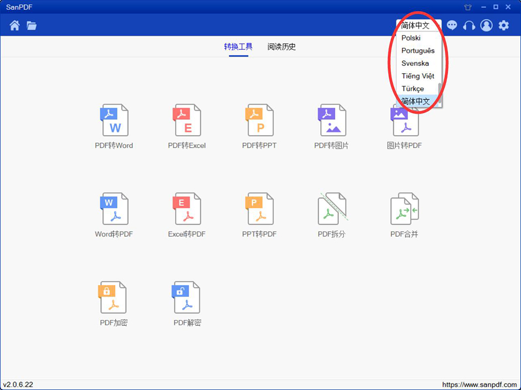Launch the Word转PDF converter

(x=114, y=215)
